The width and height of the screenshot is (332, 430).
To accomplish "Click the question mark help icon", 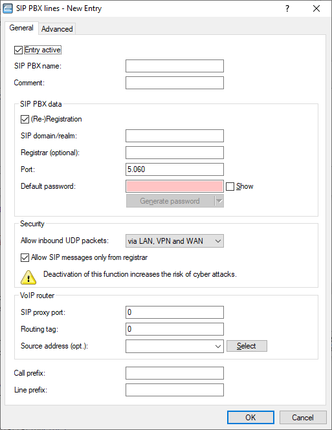I will pos(287,8).
